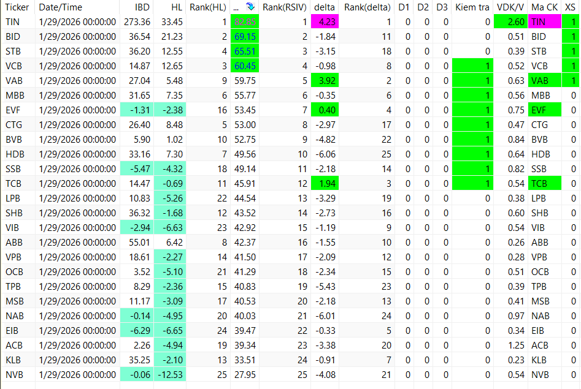Click the Ma CK column header
Screen dimensions: 581x389
(544, 7)
